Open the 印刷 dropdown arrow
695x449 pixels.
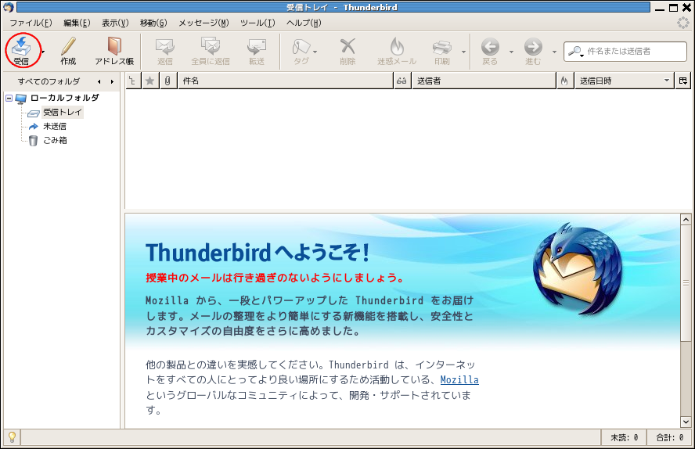coord(463,52)
